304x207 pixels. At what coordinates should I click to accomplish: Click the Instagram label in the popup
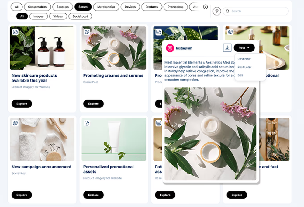(184, 48)
